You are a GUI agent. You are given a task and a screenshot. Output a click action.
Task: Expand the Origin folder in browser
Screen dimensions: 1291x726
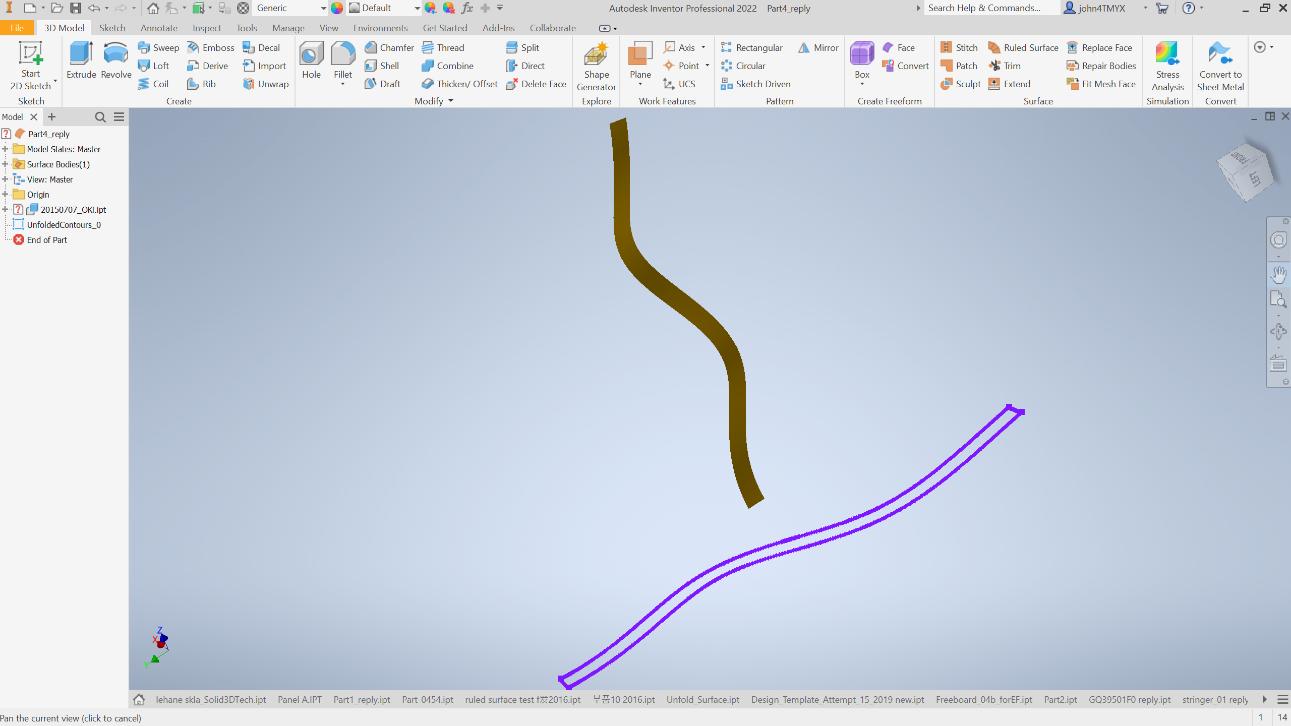(5, 195)
